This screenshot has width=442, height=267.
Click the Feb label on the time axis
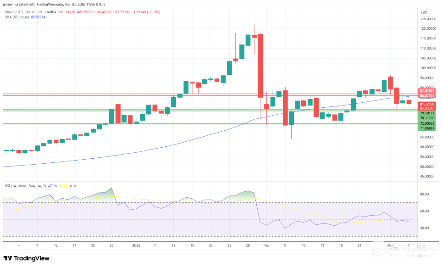(x=266, y=245)
